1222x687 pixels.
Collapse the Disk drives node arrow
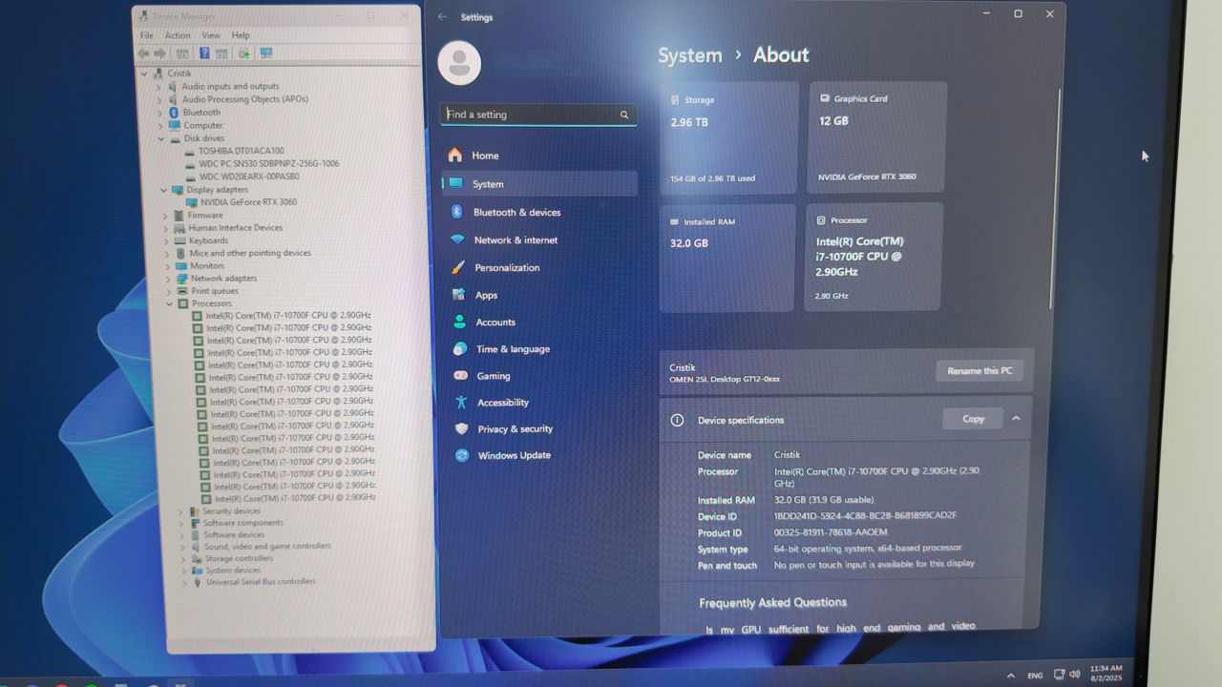tap(161, 138)
